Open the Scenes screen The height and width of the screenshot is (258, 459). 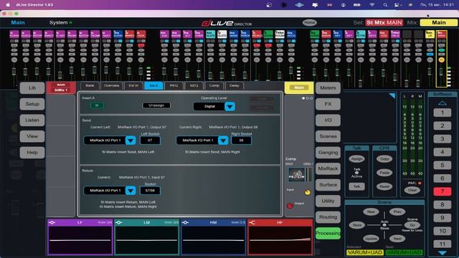328,136
